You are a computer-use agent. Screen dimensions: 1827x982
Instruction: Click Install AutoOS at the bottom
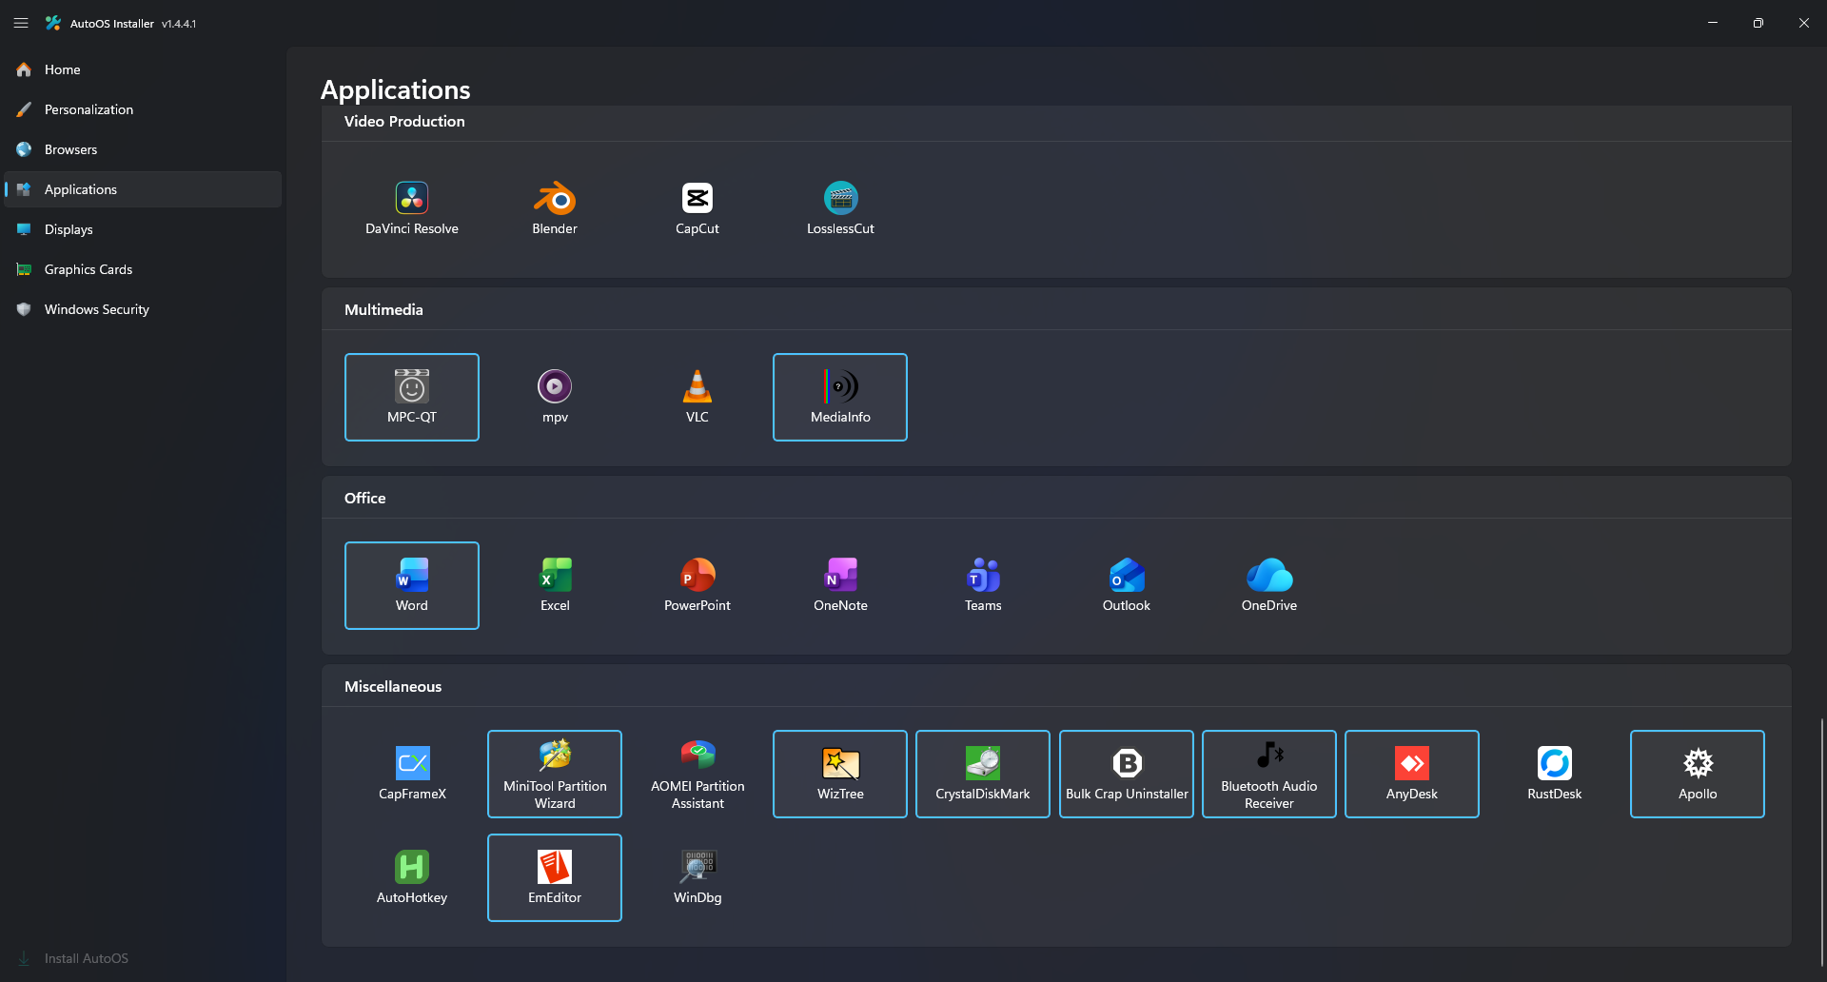pyautogui.click(x=143, y=958)
